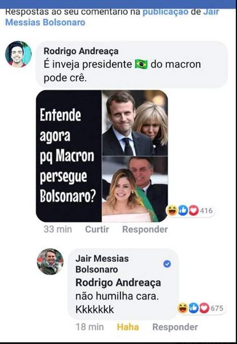Open the Macron and Bolsonaro meme image

pos(102,156)
